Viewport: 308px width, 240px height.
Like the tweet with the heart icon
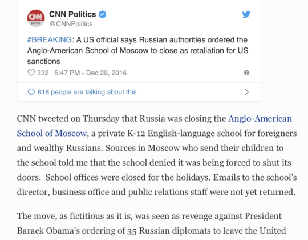31,73
